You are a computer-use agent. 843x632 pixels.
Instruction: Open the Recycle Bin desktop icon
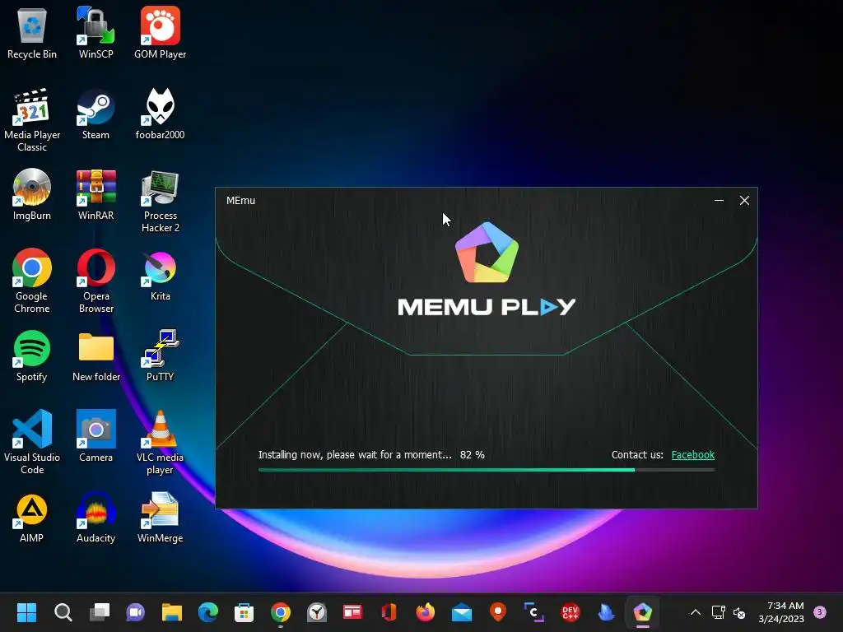pyautogui.click(x=32, y=33)
